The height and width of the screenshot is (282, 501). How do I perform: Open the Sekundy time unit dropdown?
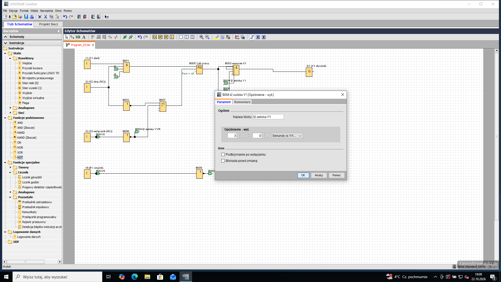(x=287, y=136)
